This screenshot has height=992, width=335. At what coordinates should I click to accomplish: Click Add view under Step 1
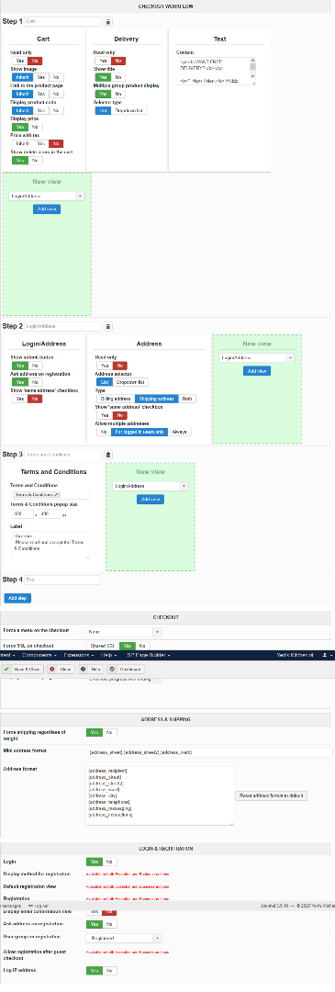tap(47, 209)
